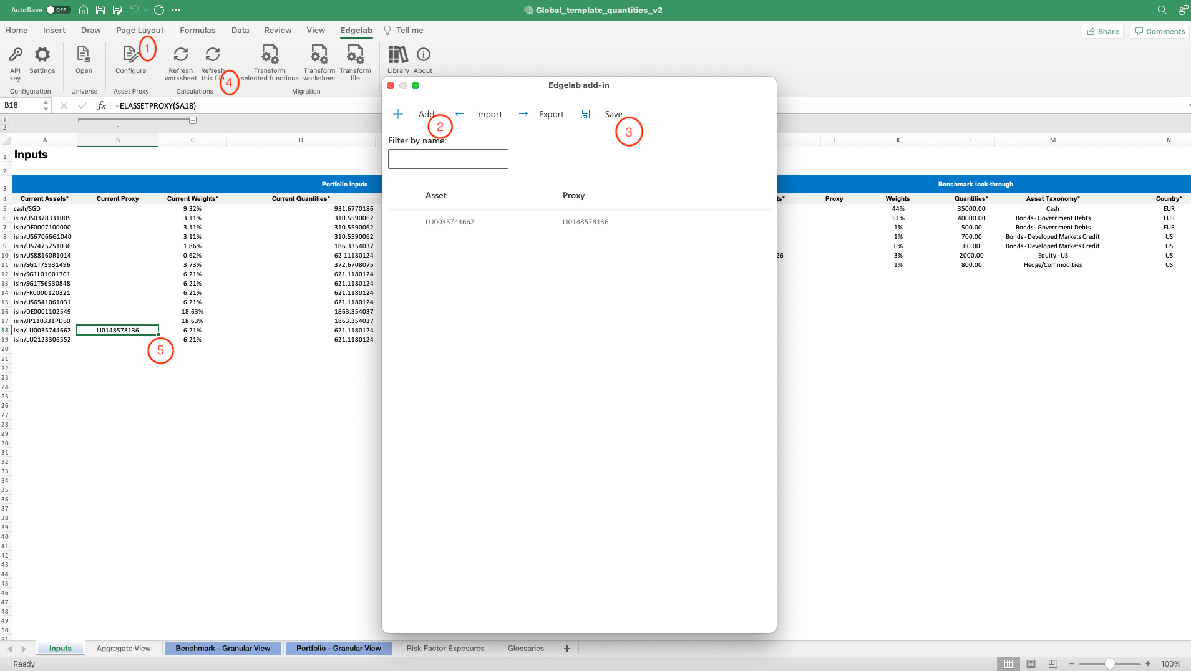The image size is (1191, 671).
Task: Select outline level 1 button
Action: point(5,120)
